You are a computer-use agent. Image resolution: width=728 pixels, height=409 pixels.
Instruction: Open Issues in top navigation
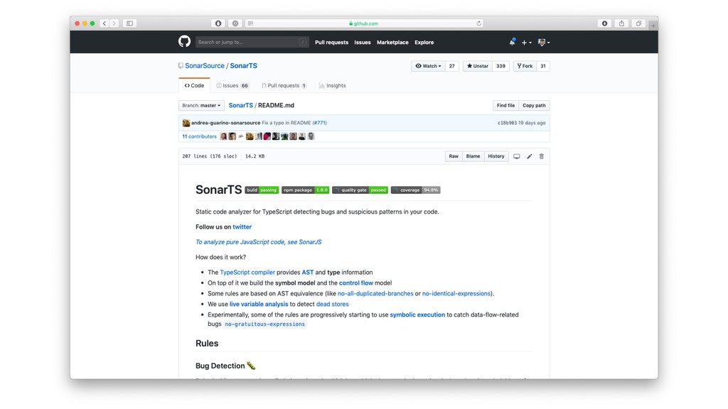[363, 42]
